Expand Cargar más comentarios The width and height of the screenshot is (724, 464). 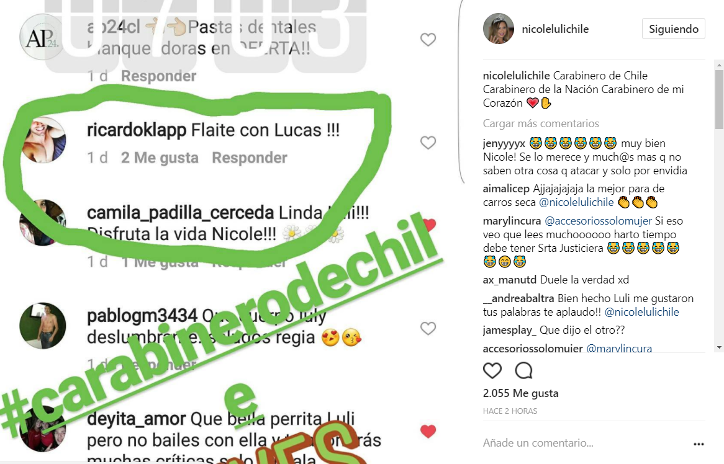(541, 123)
